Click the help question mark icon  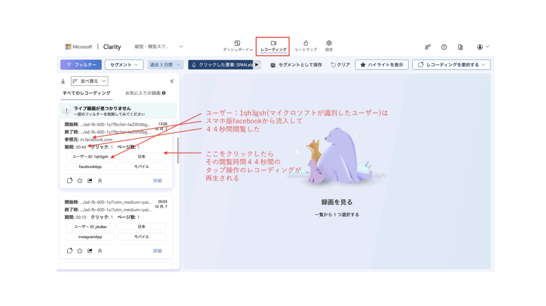[444, 47]
